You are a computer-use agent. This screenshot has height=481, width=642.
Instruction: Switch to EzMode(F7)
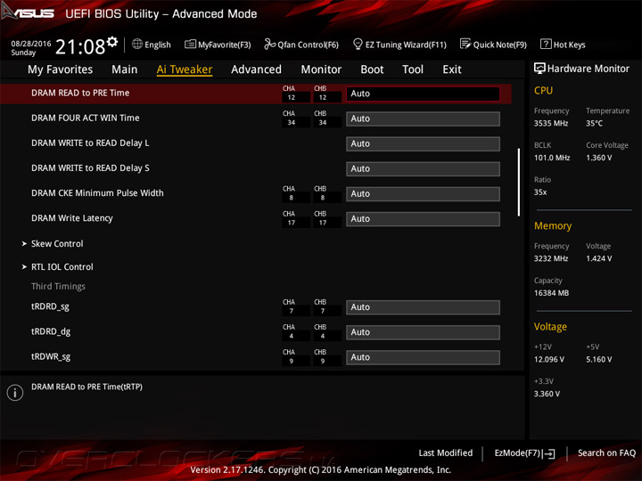coord(524,453)
